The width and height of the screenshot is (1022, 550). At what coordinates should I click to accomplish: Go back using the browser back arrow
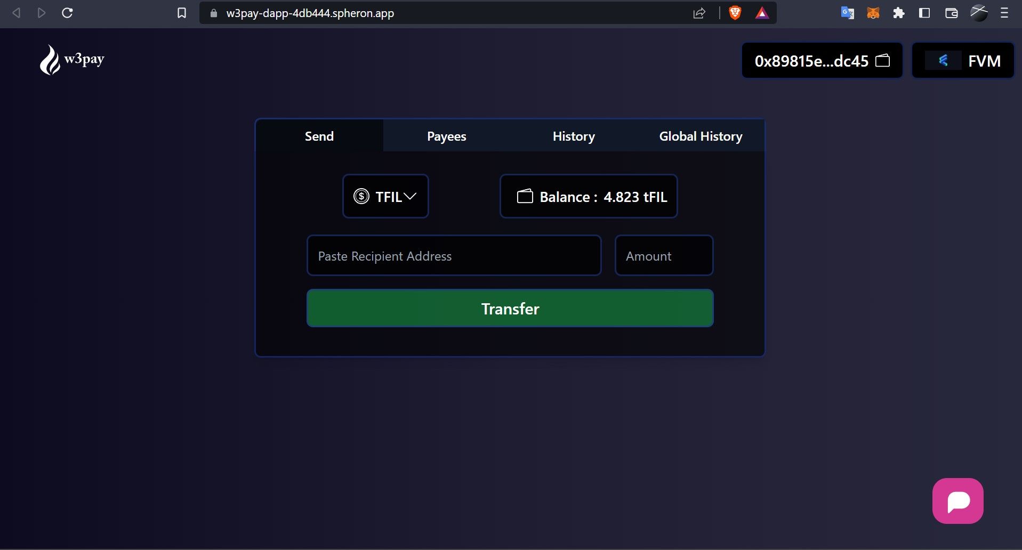17,13
